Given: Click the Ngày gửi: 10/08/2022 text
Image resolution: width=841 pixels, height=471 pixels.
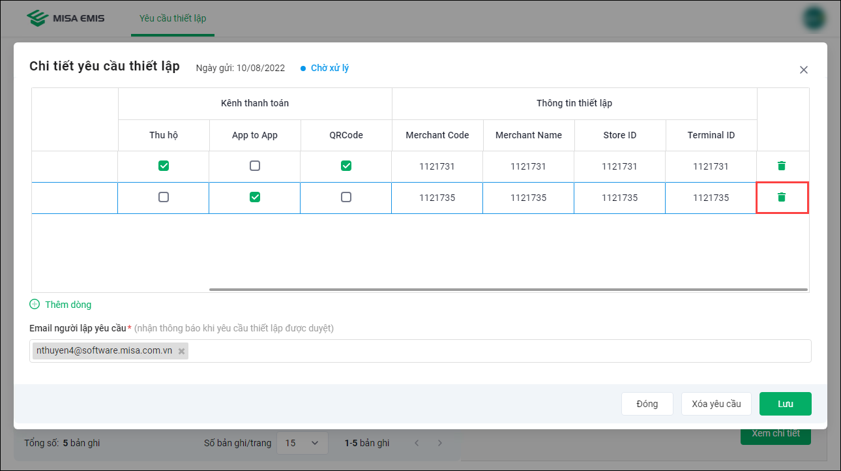Looking at the screenshot, I should pyautogui.click(x=241, y=68).
